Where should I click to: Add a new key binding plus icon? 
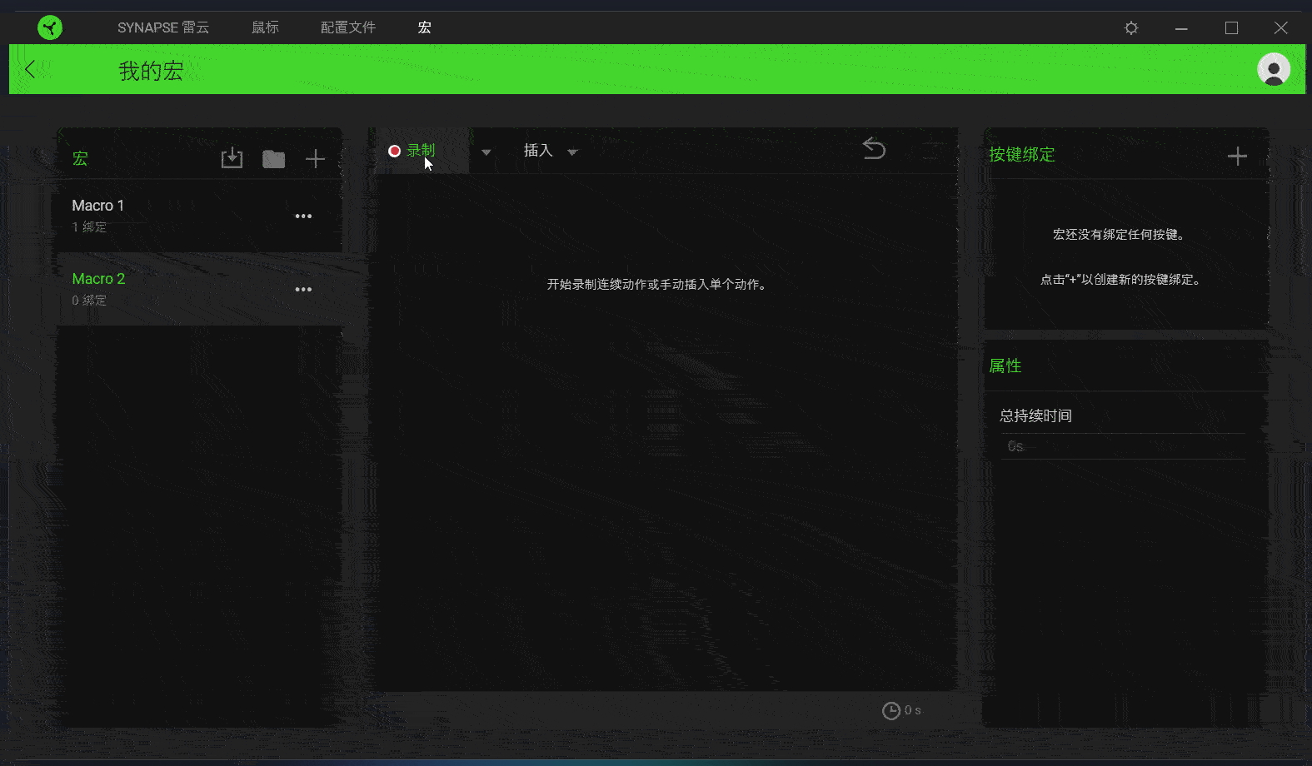1237,156
